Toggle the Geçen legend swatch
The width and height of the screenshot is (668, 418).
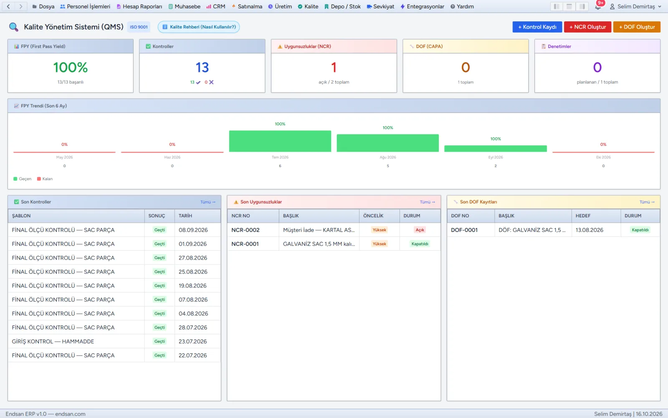[15, 179]
